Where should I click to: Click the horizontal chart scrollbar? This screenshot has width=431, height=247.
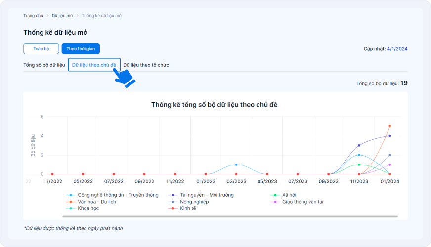[230, 216]
